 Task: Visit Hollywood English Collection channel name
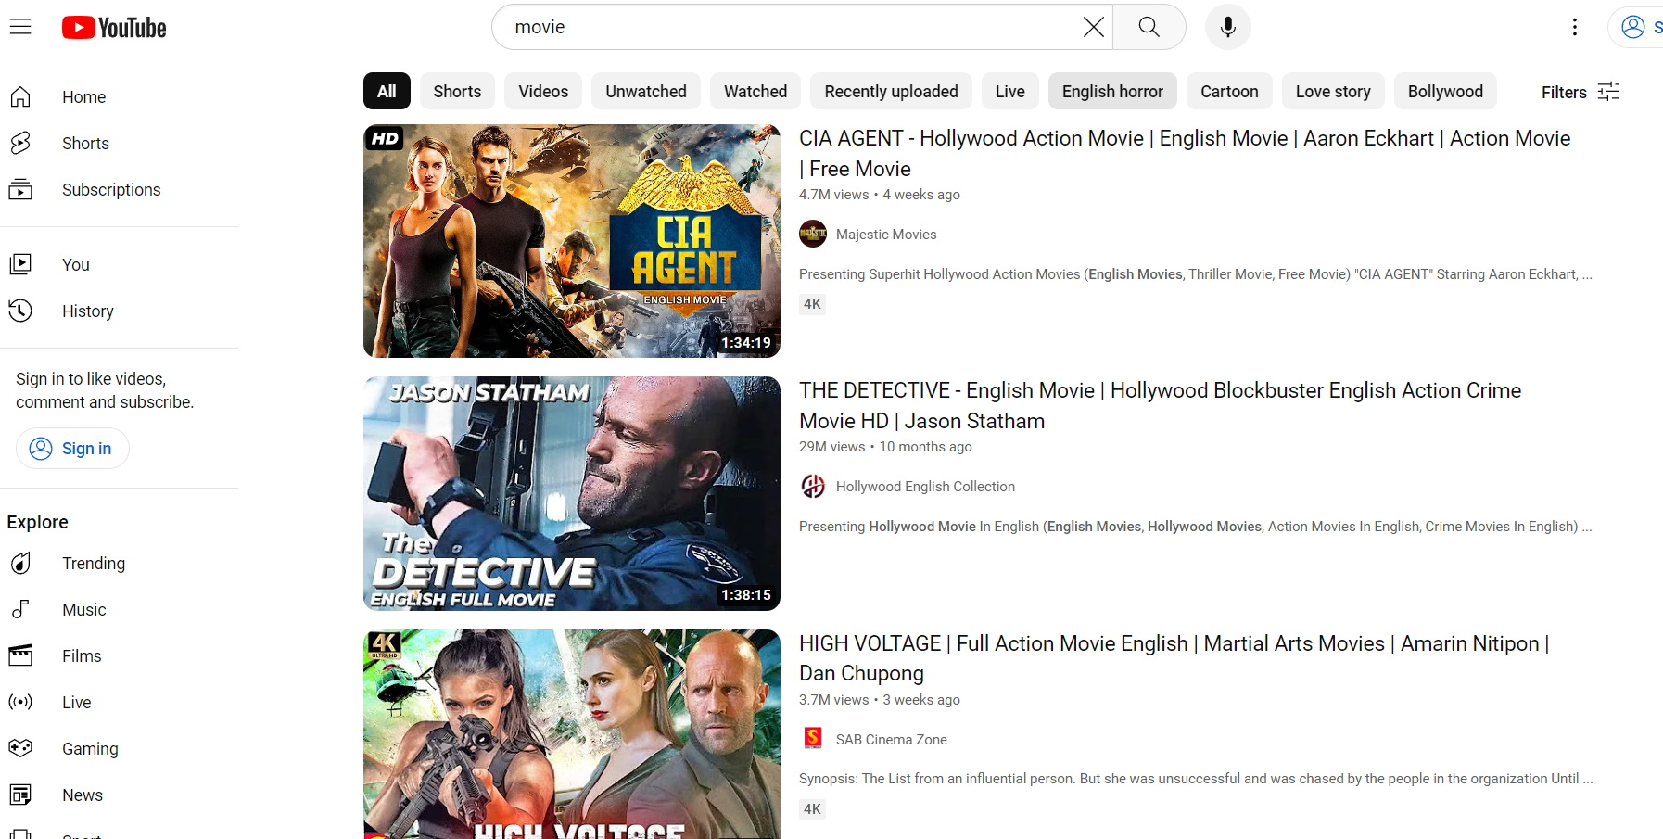[925, 487]
